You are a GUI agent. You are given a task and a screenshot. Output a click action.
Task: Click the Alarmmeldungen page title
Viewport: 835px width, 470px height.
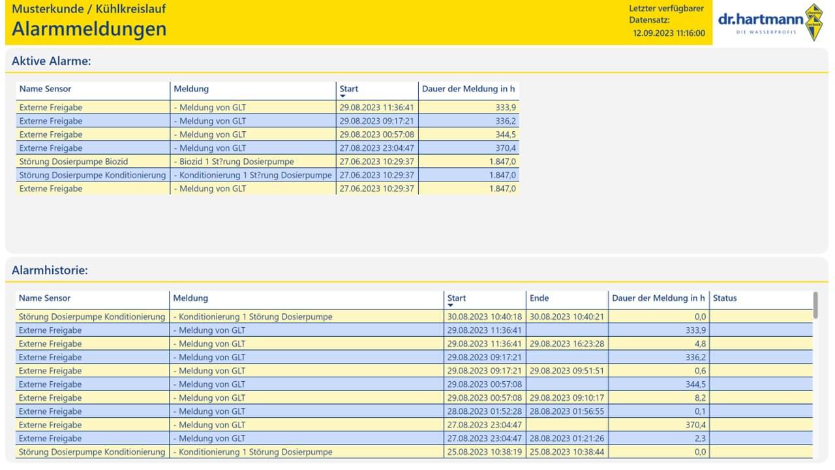pyautogui.click(x=89, y=29)
